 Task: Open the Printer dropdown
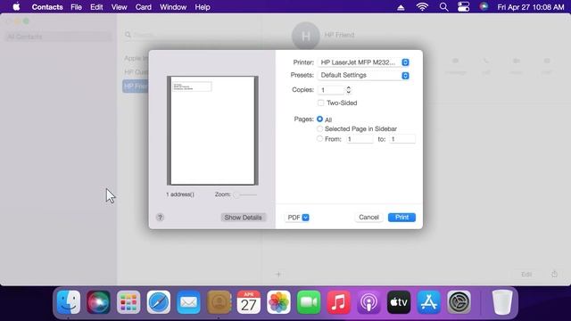tap(364, 62)
